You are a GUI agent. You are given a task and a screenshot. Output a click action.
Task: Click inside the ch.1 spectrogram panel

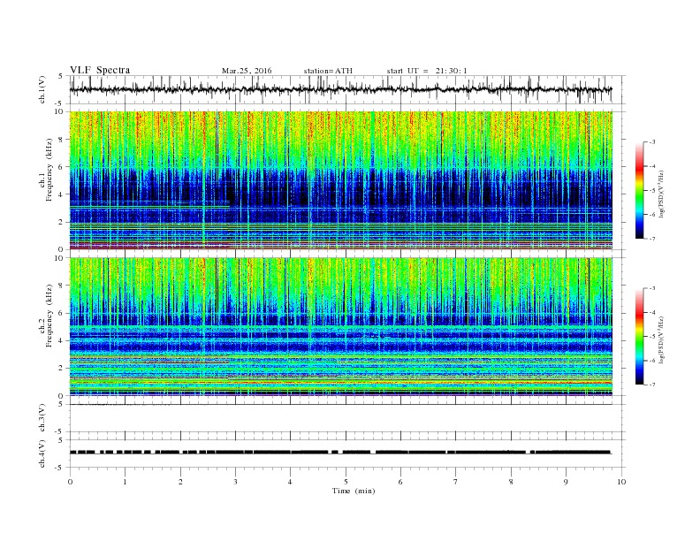(x=341, y=180)
